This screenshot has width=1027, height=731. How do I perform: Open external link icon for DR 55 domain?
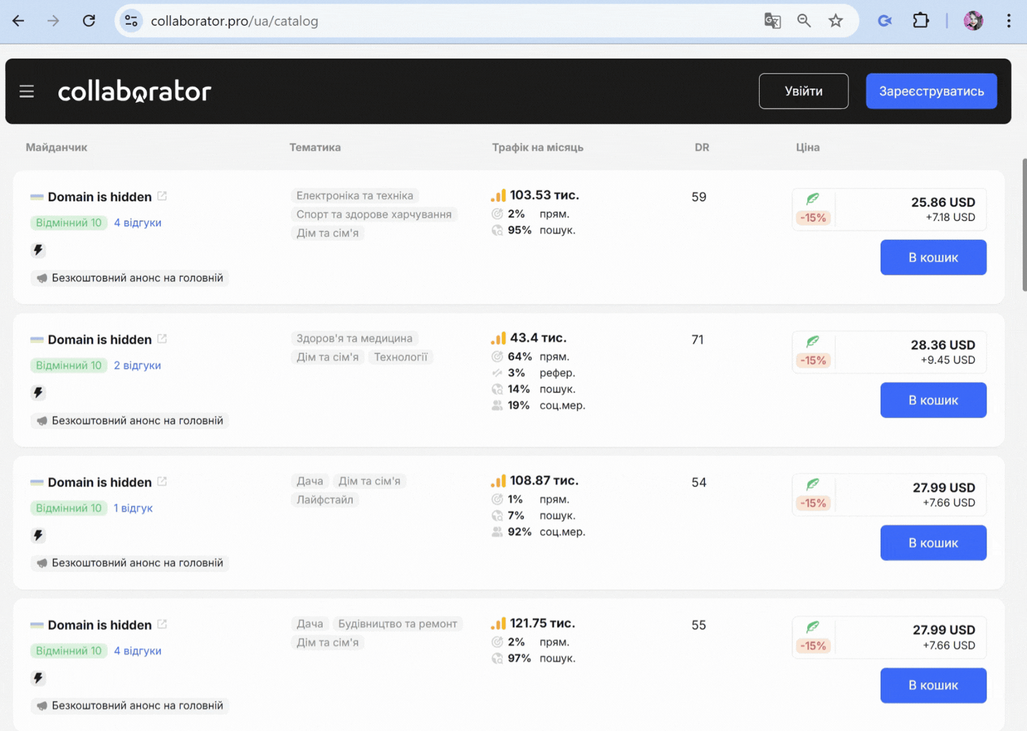pyautogui.click(x=162, y=624)
